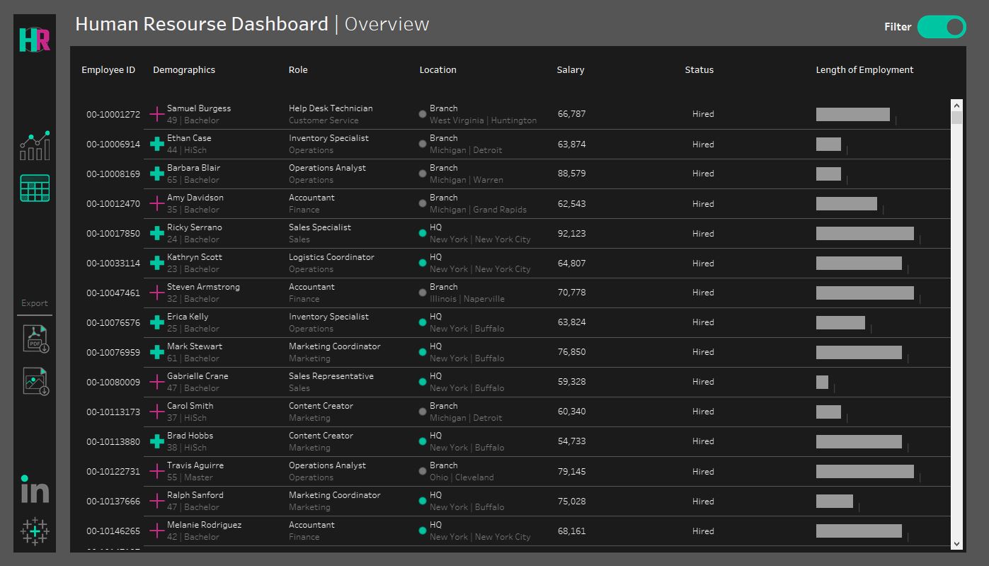The width and height of the screenshot is (989, 566).
Task: Click Carol Smith's pink cross icon
Action: point(157,412)
